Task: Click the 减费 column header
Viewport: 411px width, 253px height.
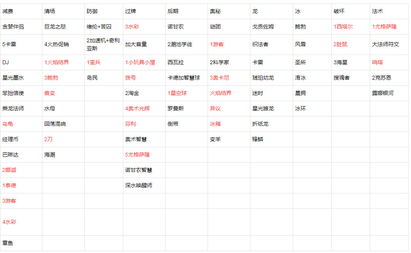Action: pos(8,12)
